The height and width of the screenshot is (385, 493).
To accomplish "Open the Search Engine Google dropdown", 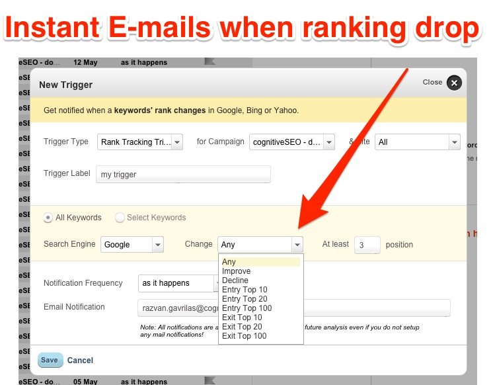I will [157, 245].
